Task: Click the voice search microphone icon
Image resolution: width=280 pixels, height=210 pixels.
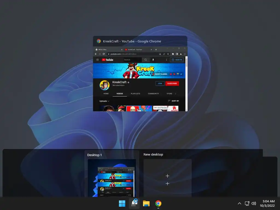Action: tap(153, 60)
